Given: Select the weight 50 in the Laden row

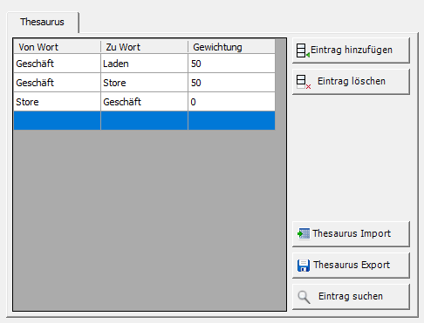Looking at the screenshot, I should click(x=231, y=64).
